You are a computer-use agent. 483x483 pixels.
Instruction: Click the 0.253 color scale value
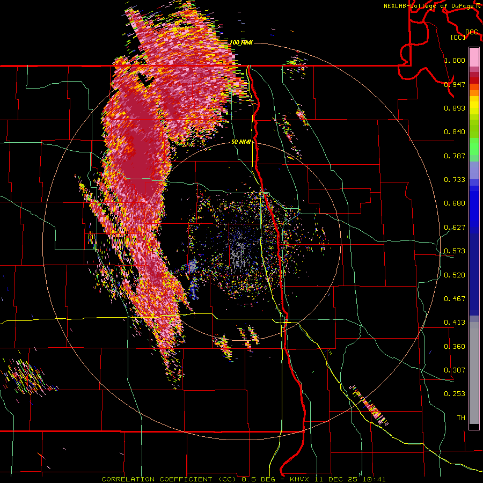(x=455, y=394)
